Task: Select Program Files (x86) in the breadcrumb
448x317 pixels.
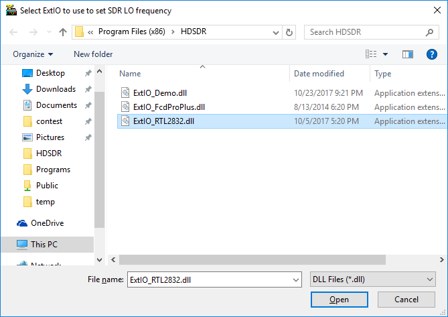Action: pos(132,31)
